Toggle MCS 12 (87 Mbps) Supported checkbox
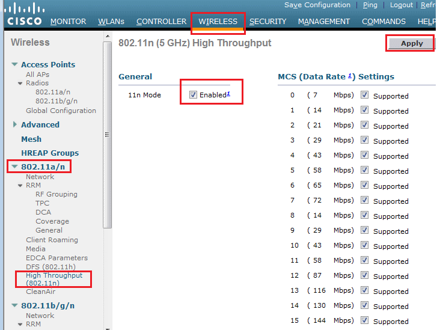This screenshot has width=437, height=330. tap(364, 275)
